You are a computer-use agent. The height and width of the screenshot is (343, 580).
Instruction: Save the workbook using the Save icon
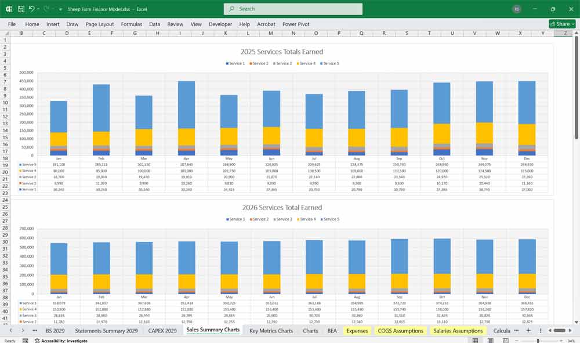pos(20,9)
